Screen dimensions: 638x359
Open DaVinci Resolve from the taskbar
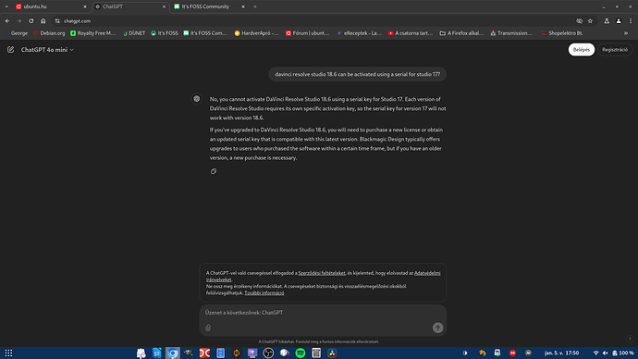tap(332, 353)
